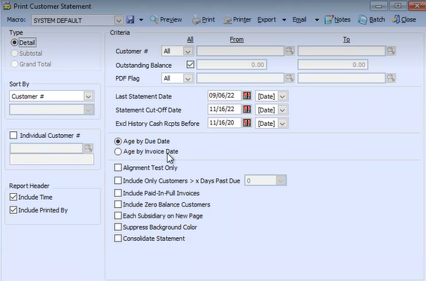
Task: Click the Save macro floppy disk icon
Action: click(x=130, y=19)
